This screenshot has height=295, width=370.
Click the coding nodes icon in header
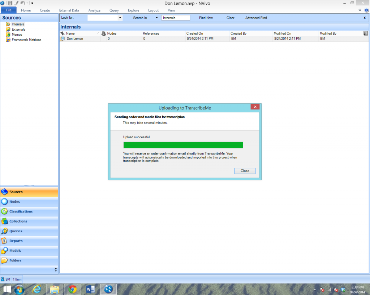click(103, 33)
